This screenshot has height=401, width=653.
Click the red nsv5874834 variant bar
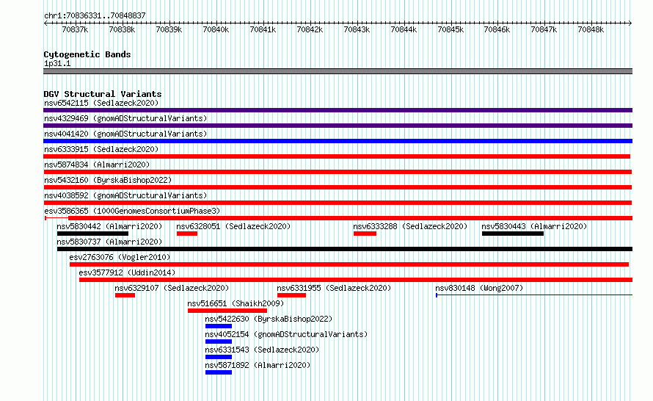pos(338,172)
